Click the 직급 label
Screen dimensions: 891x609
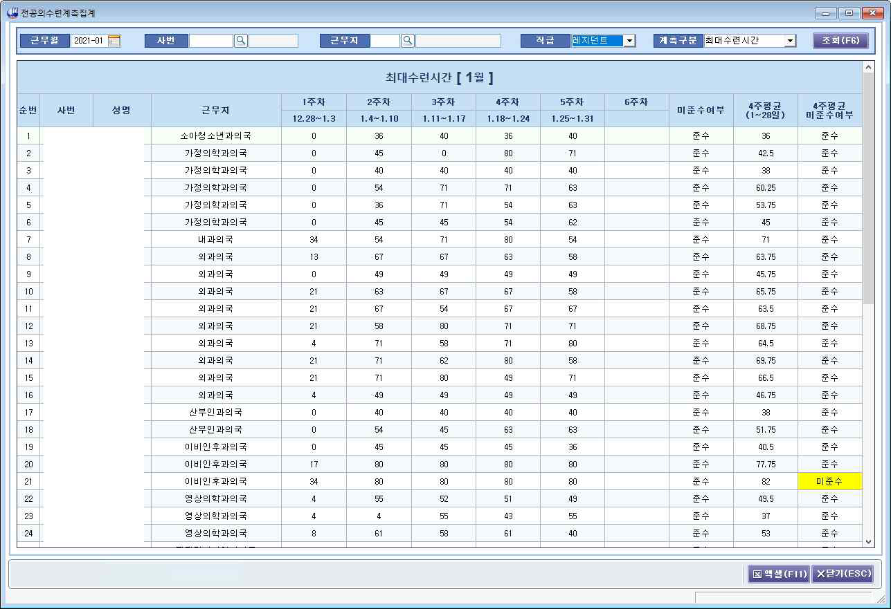click(545, 41)
